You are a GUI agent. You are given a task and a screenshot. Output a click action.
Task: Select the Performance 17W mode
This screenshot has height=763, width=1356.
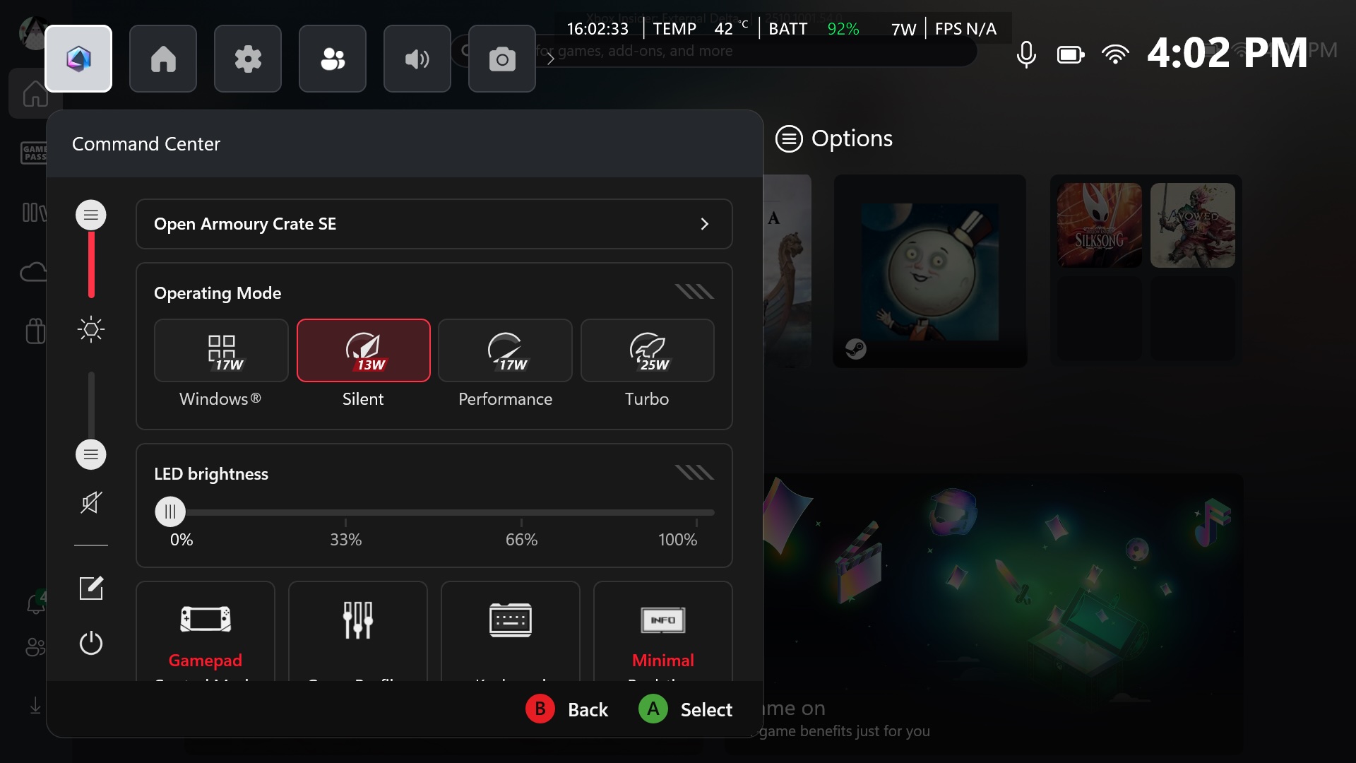pyautogui.click(x=505, y=351)
